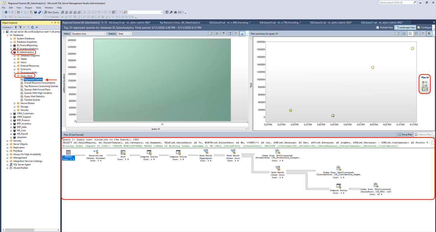Click the Configure button
Screen dimensions: 436x232
pyautogui.click(x=424, y=27)
